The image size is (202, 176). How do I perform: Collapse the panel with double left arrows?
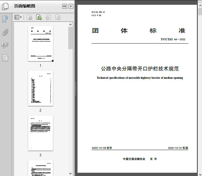pos(64,6)
